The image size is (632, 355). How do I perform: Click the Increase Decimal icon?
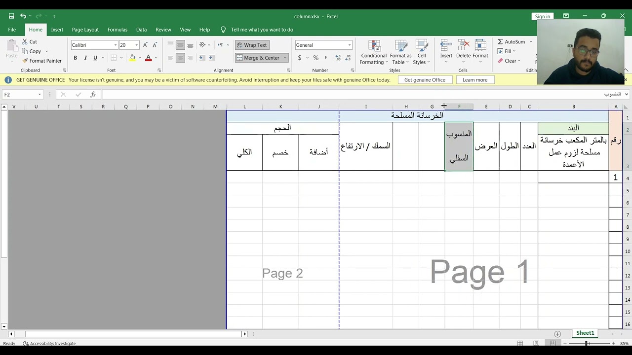(x=338, y=58)
